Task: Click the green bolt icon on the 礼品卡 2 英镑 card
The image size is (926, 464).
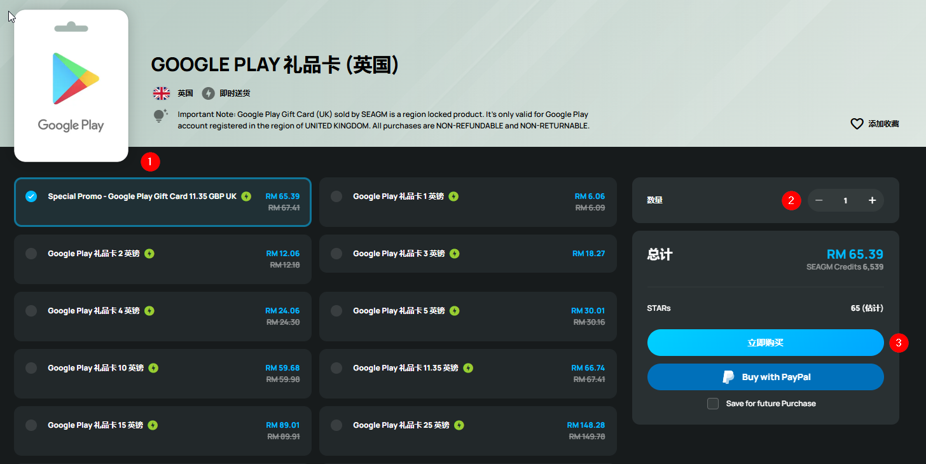Action: 149,254
